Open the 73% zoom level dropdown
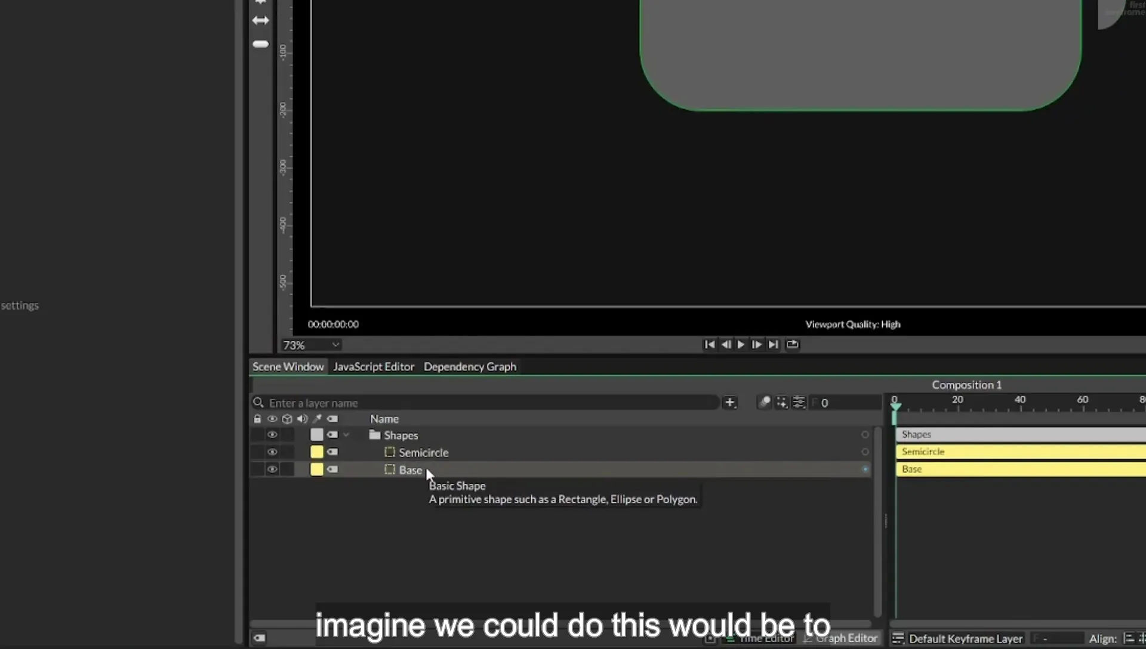The width and height of the screenshot is (1146, 649). (x=312, y=345)
